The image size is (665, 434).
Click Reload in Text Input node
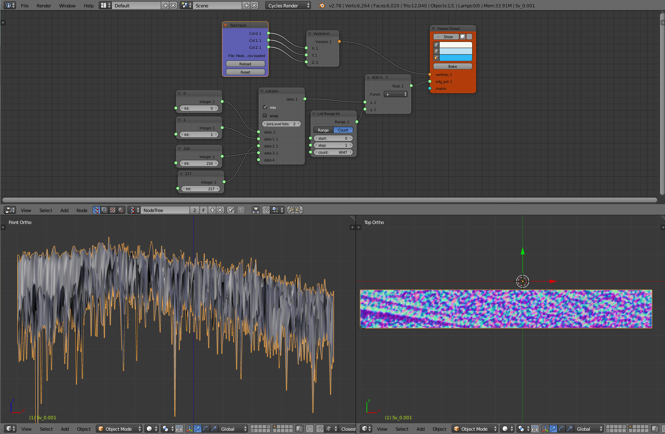[246, 64]
